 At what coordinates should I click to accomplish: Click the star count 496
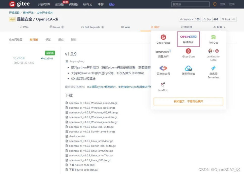pos(216,19)
